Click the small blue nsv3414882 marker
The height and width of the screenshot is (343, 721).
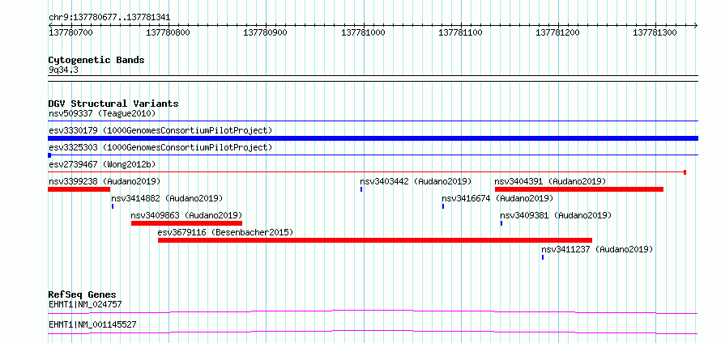pos(113,206)
